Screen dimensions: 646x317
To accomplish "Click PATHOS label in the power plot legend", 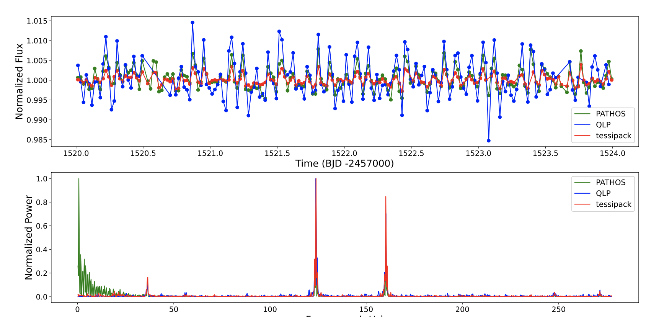I will click(610, 182).
